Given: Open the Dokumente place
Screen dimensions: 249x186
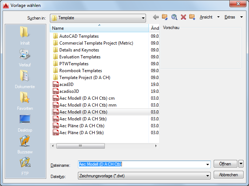Looking at the screenshot, I should pos(25,79).
